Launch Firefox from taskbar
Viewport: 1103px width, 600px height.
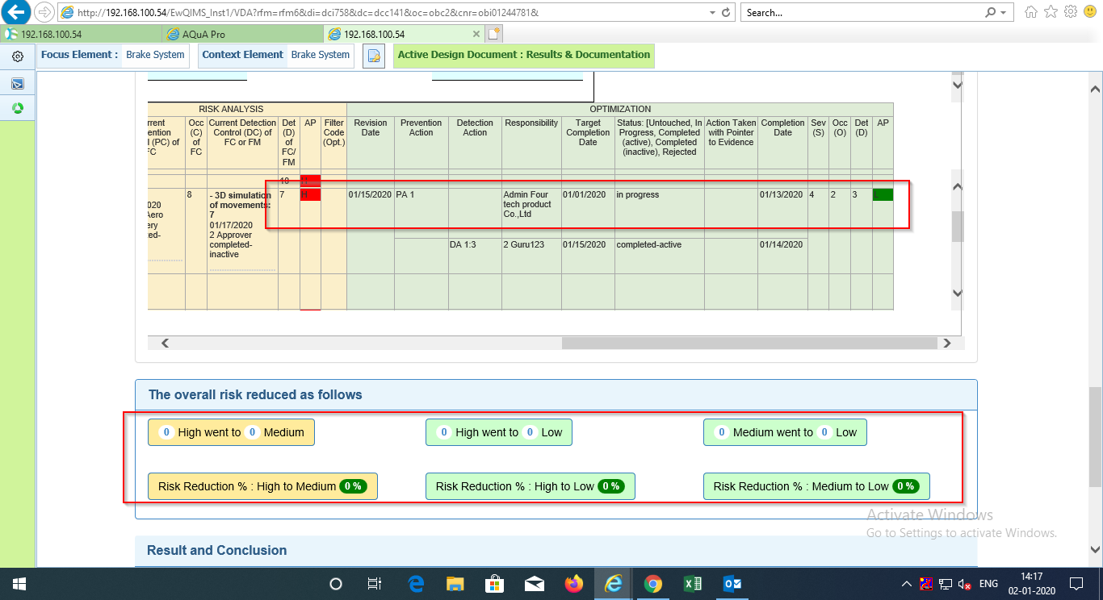(x=573, y=583)
